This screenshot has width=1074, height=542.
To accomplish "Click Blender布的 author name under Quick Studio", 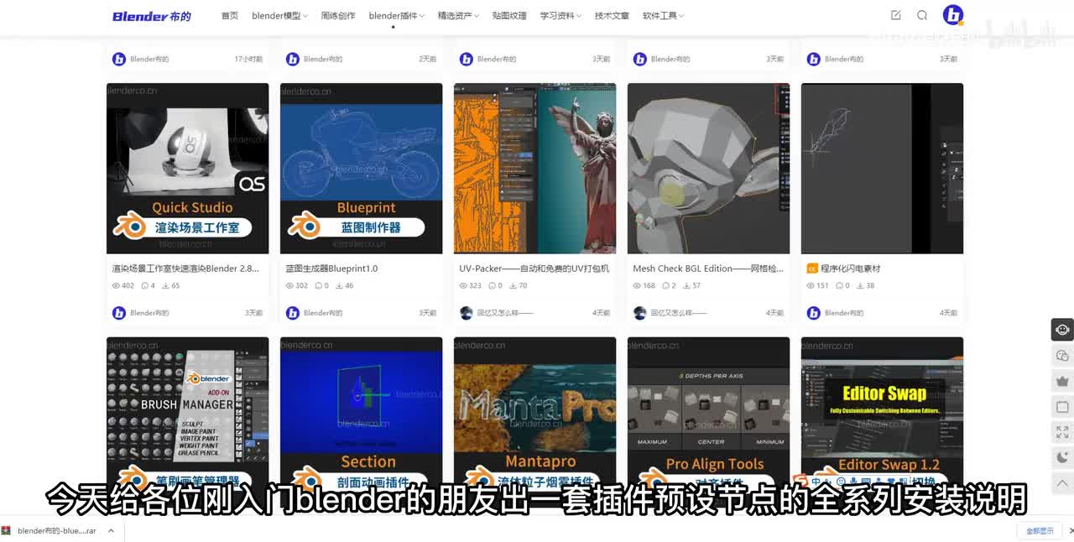I will [x=149, y=313].
